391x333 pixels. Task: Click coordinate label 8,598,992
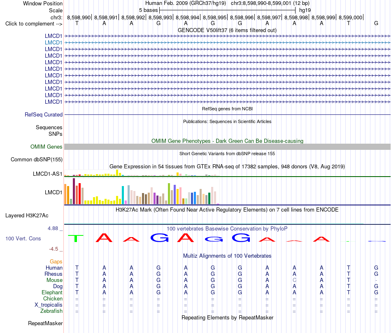pyautogui.click(x=133, y=17)
